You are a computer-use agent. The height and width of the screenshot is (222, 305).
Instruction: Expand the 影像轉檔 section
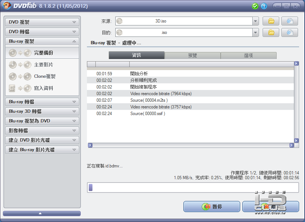click(42, 130)
